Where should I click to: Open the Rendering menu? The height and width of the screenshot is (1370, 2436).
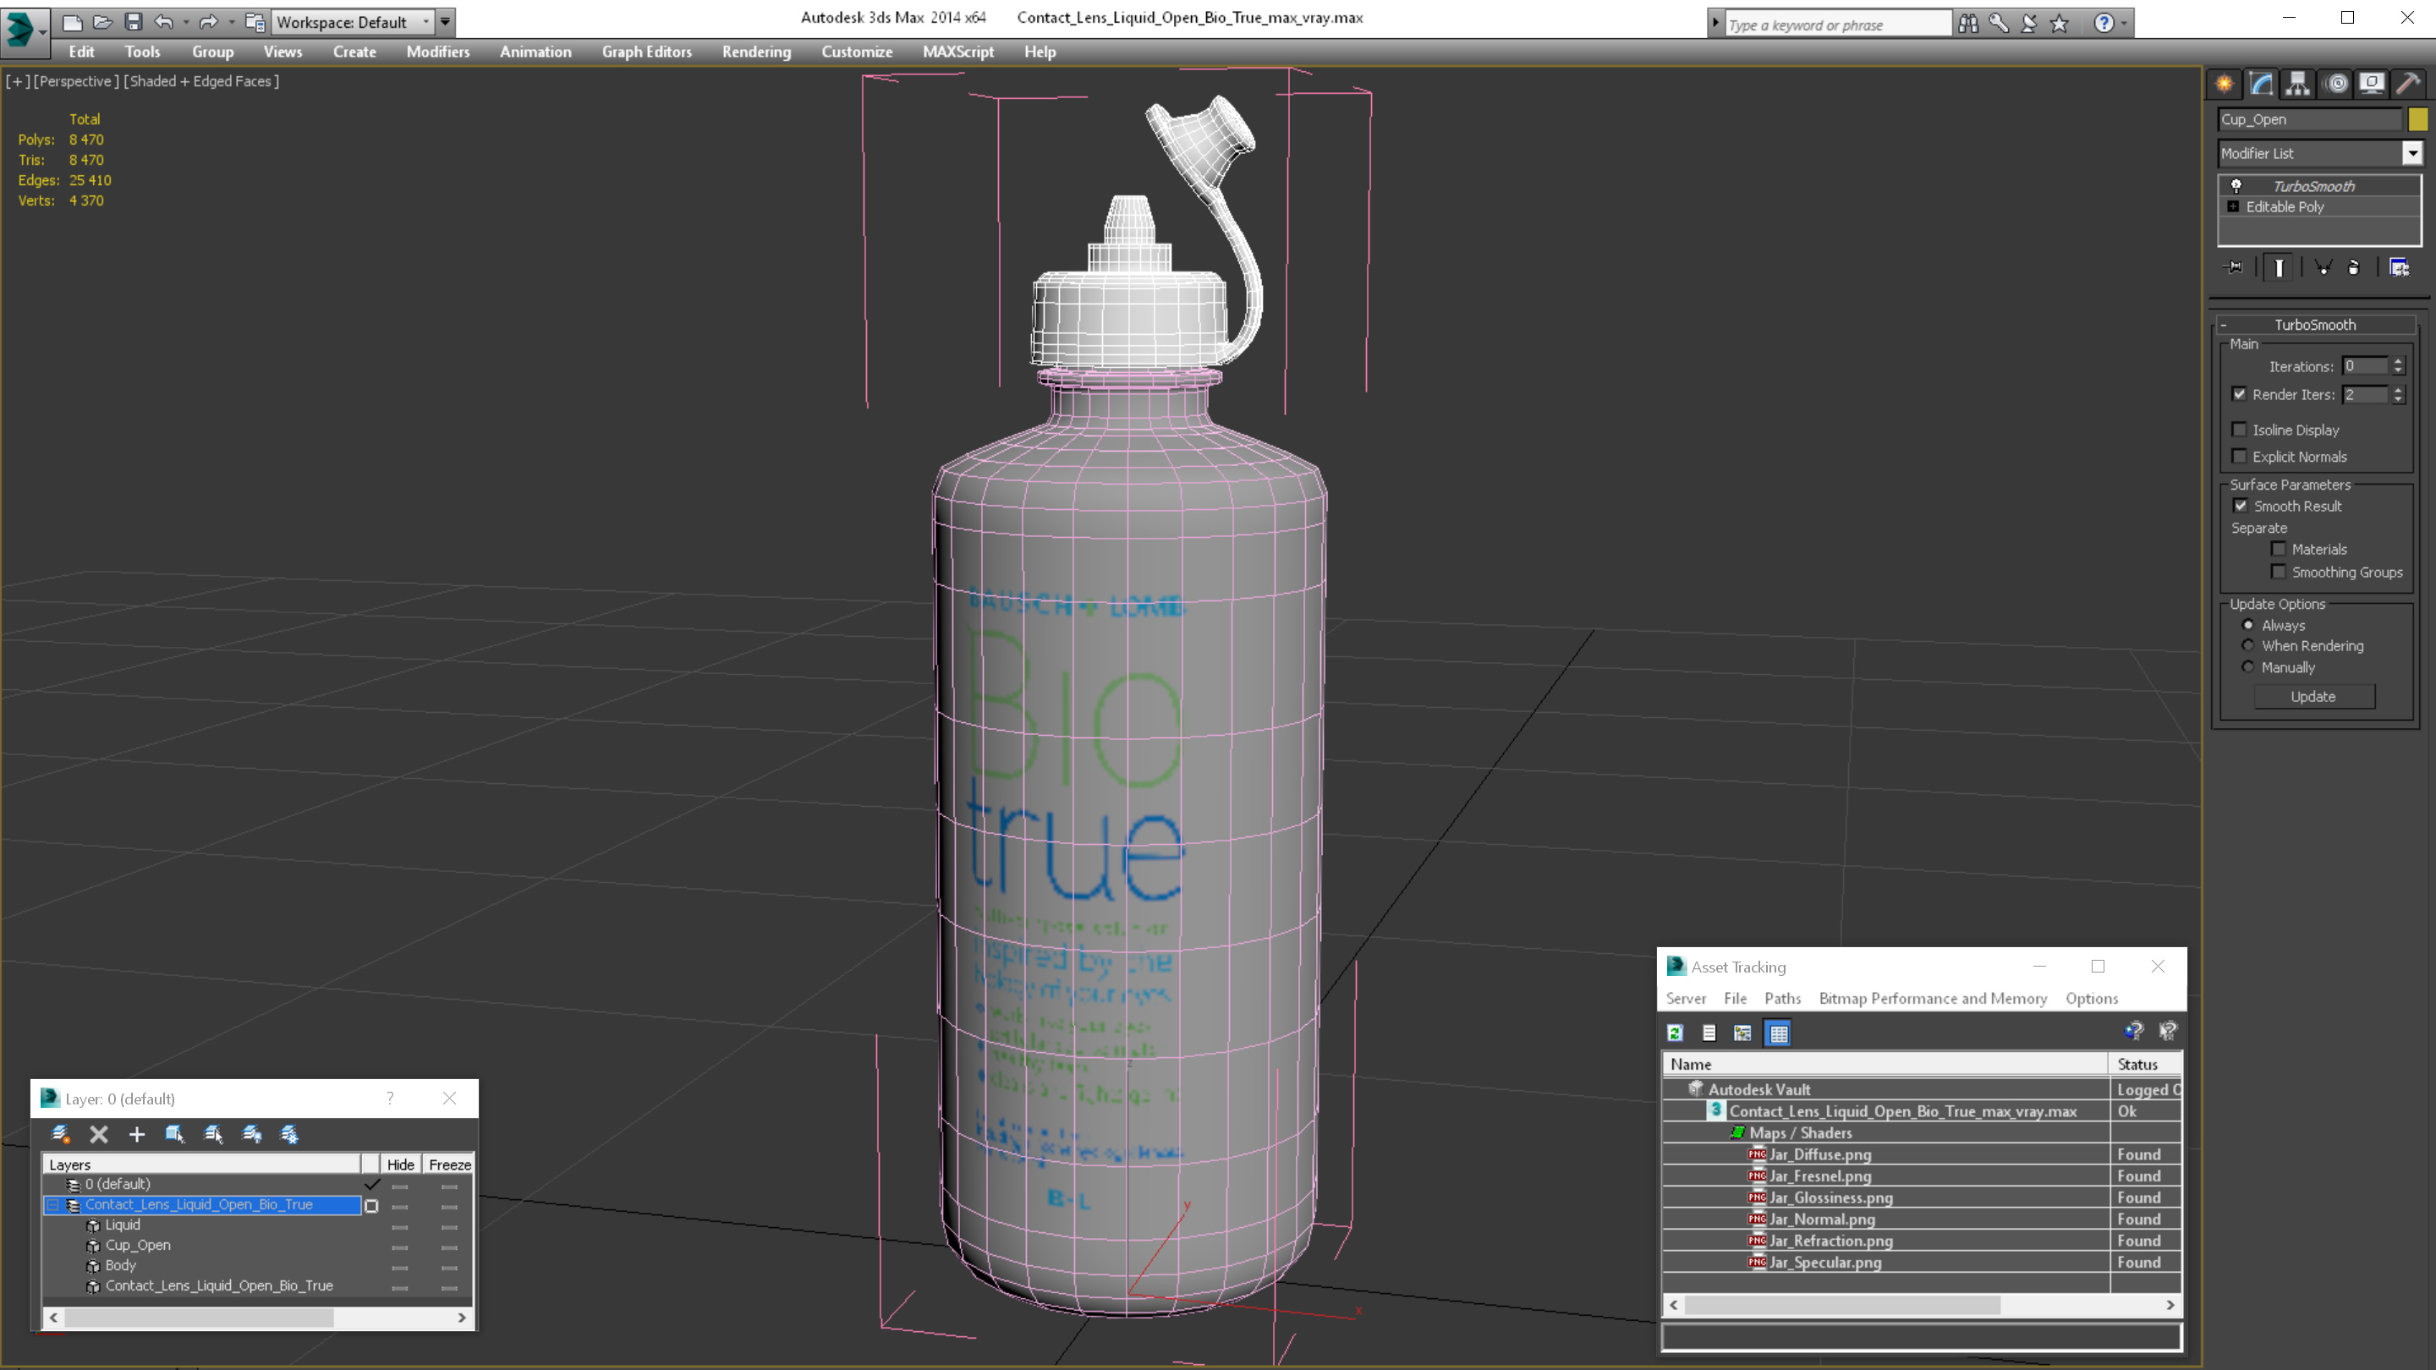[x=756, y=52]
